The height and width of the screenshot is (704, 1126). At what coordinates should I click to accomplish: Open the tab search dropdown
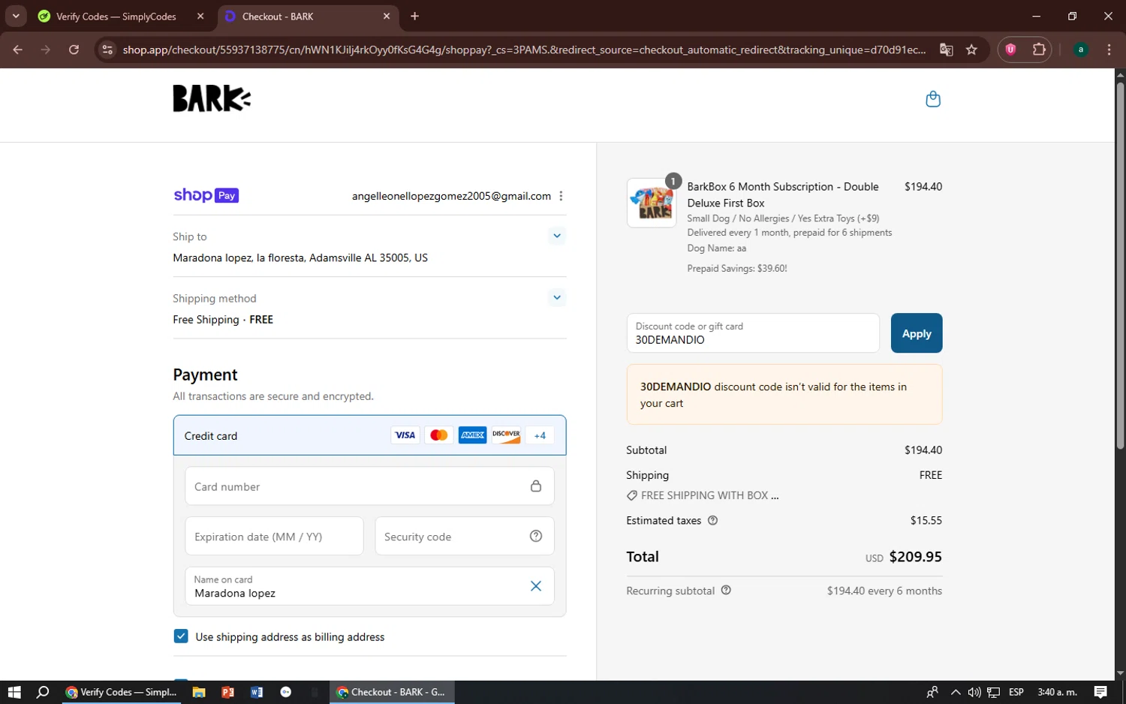tap(15, 16)
